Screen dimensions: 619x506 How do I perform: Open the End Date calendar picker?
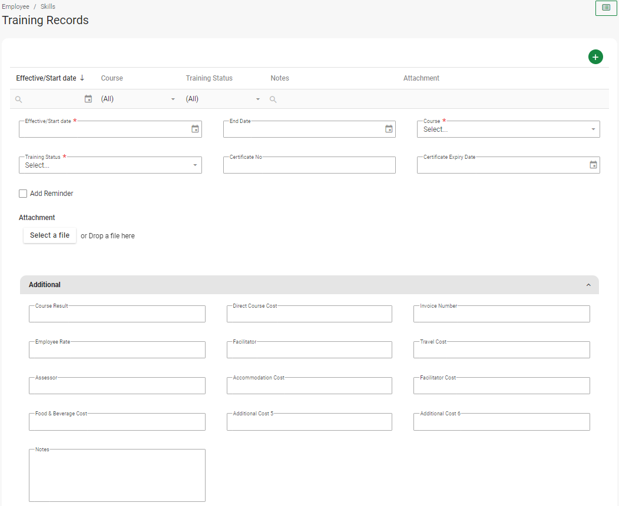pos(389,129)
